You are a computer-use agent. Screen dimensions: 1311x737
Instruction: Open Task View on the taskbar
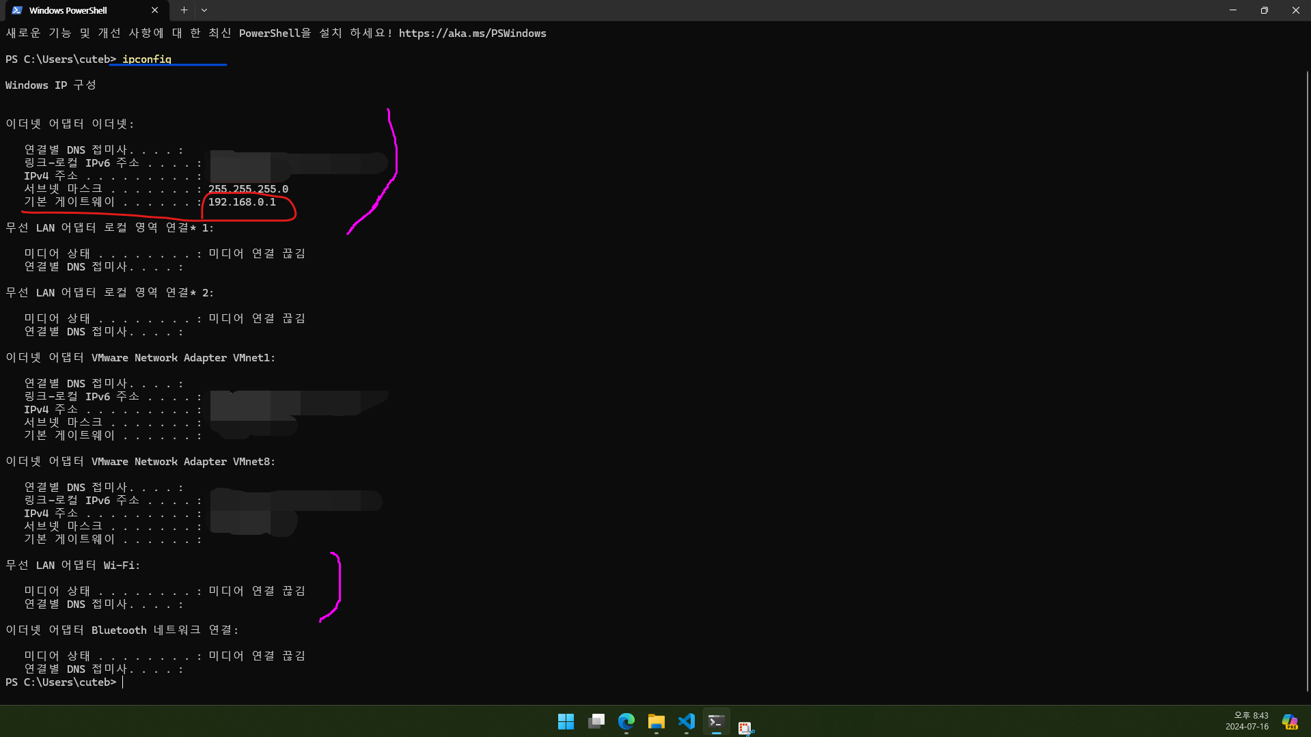[596, 721]
